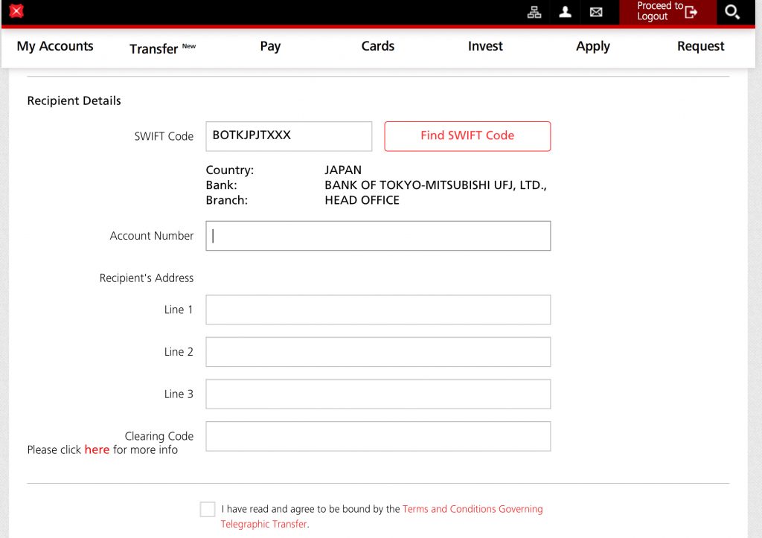Click the address Line 3 field

378,394
